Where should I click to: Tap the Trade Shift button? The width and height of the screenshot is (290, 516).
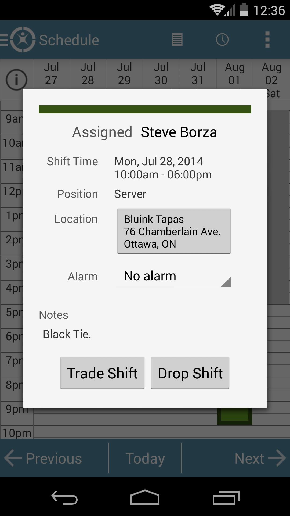click(102, 373)
